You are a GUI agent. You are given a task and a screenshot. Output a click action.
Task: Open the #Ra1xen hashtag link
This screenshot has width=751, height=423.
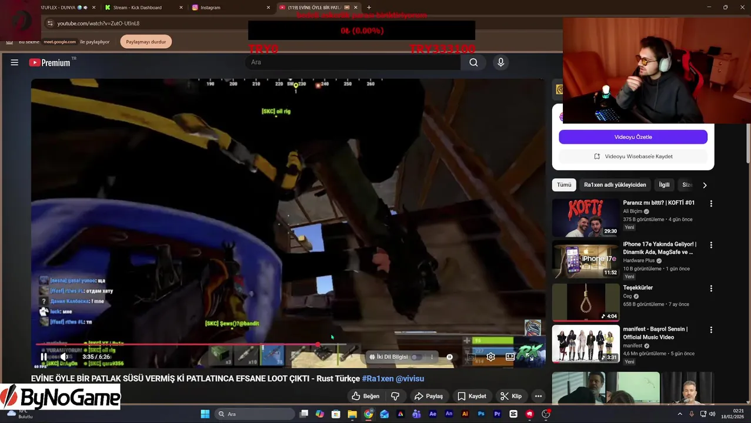pyautogui.click(x=378, y=379)
